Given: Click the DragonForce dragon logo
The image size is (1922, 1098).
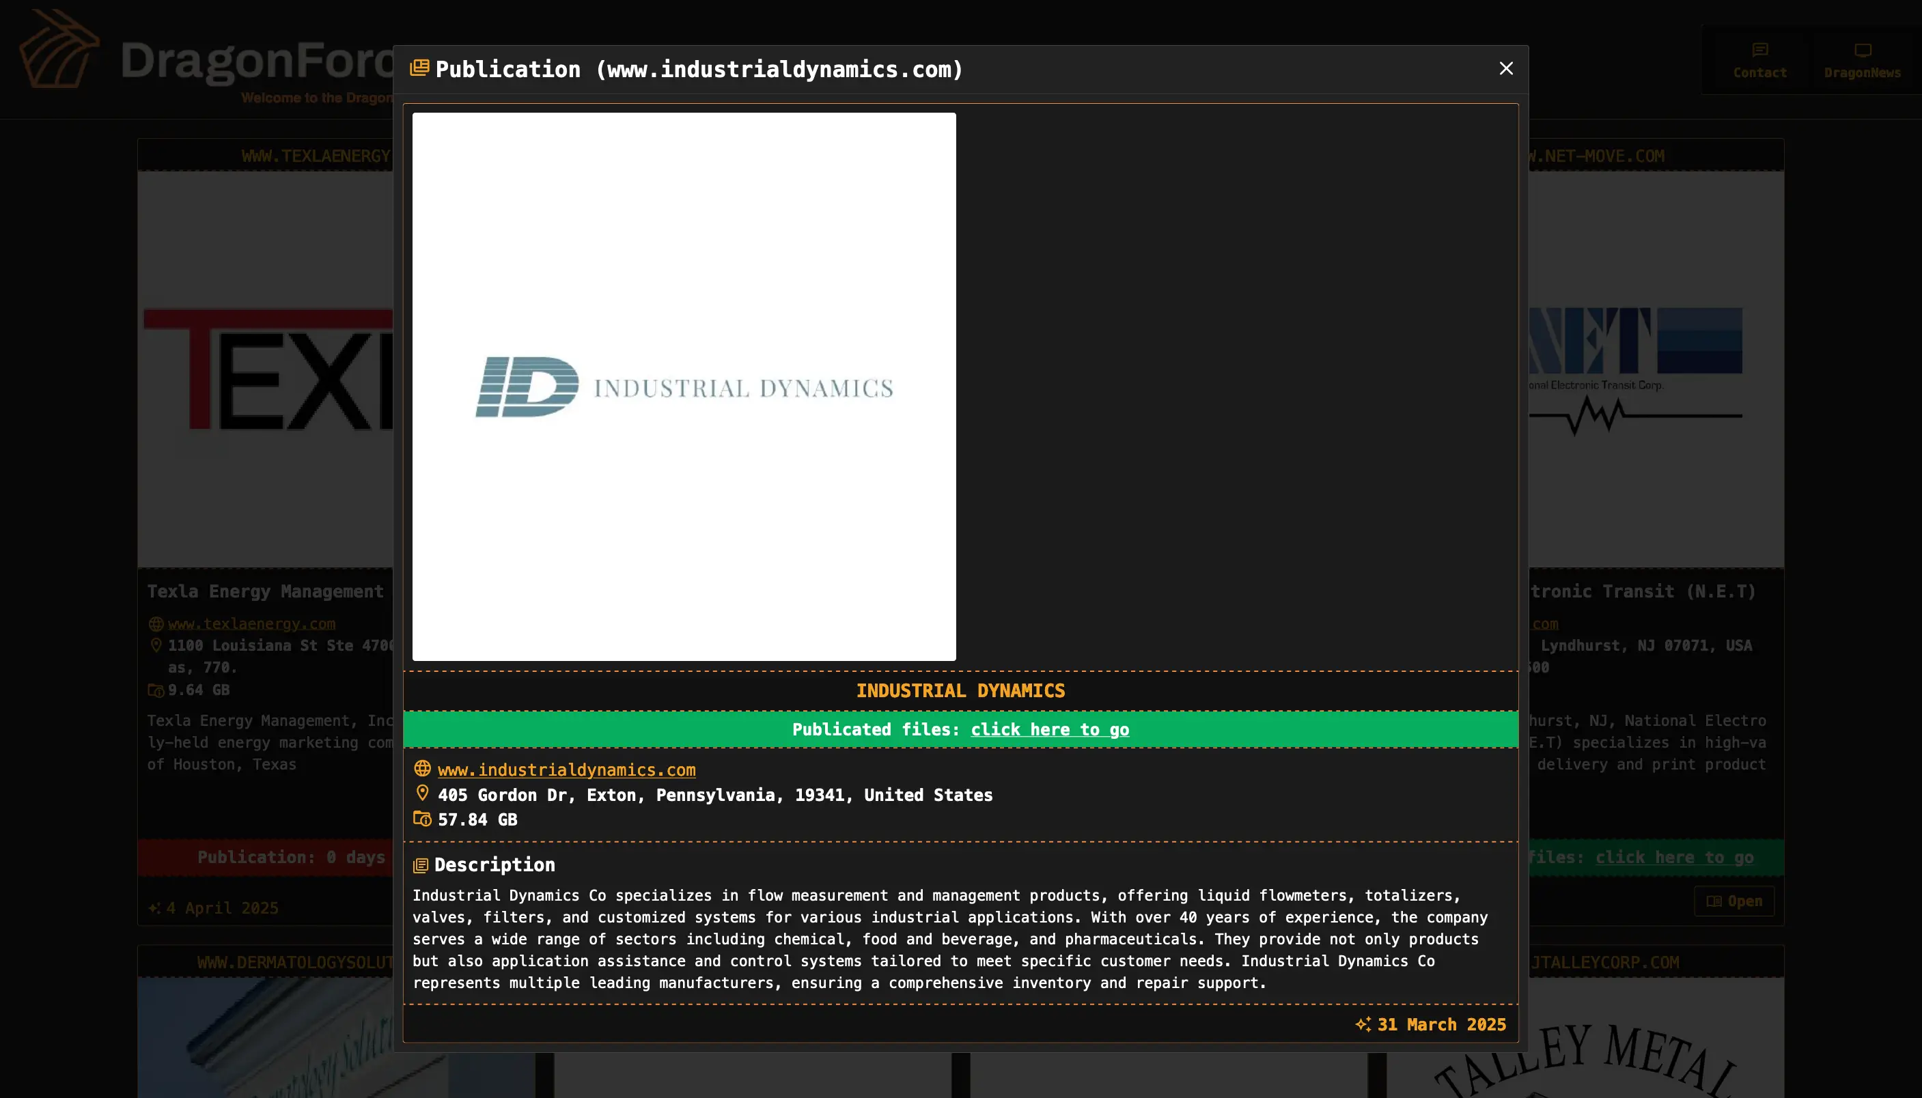Looking at the screenshot, I should click(x=59, y=50).
